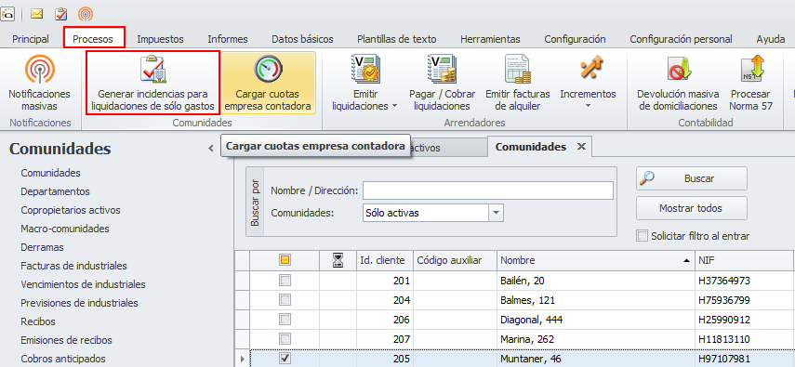Screen dimensions: 795x367
Task: Launch Generar incidencias para liquidaciones de sólo gastos
Action: pyautogui.click(x=152, y=83)
